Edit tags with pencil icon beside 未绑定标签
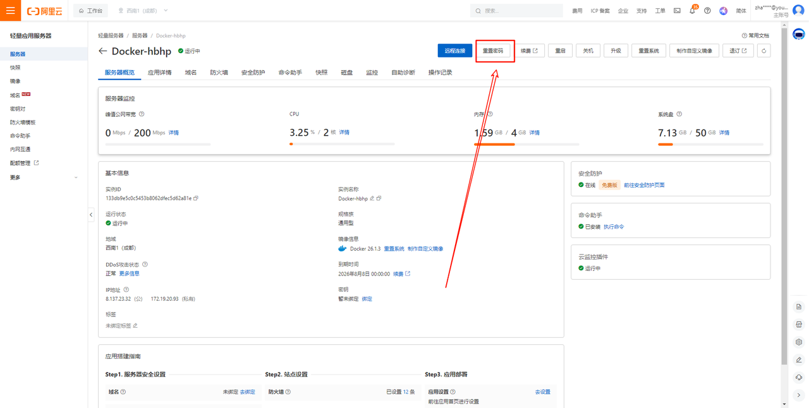809x408 pixels. 135,326
